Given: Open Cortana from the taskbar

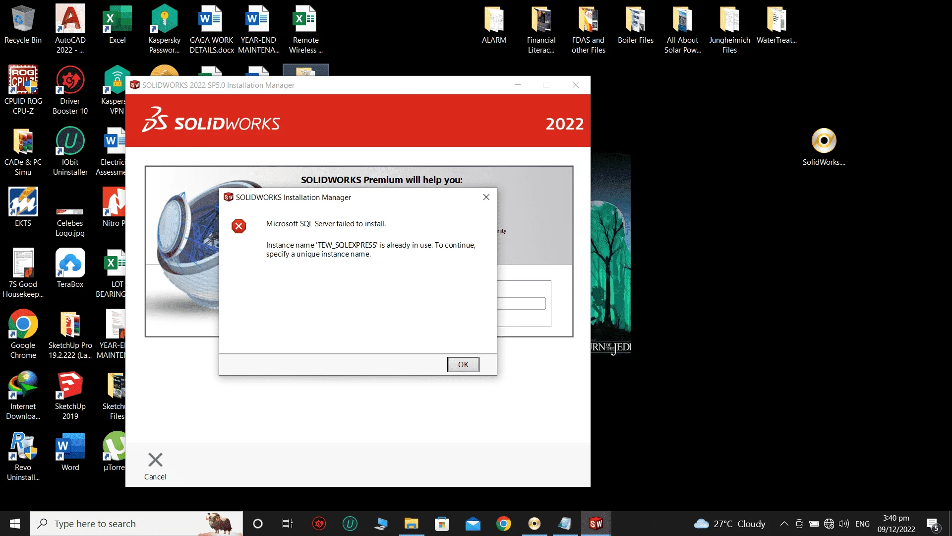Looking at the screenshot, I should (257, 524).
